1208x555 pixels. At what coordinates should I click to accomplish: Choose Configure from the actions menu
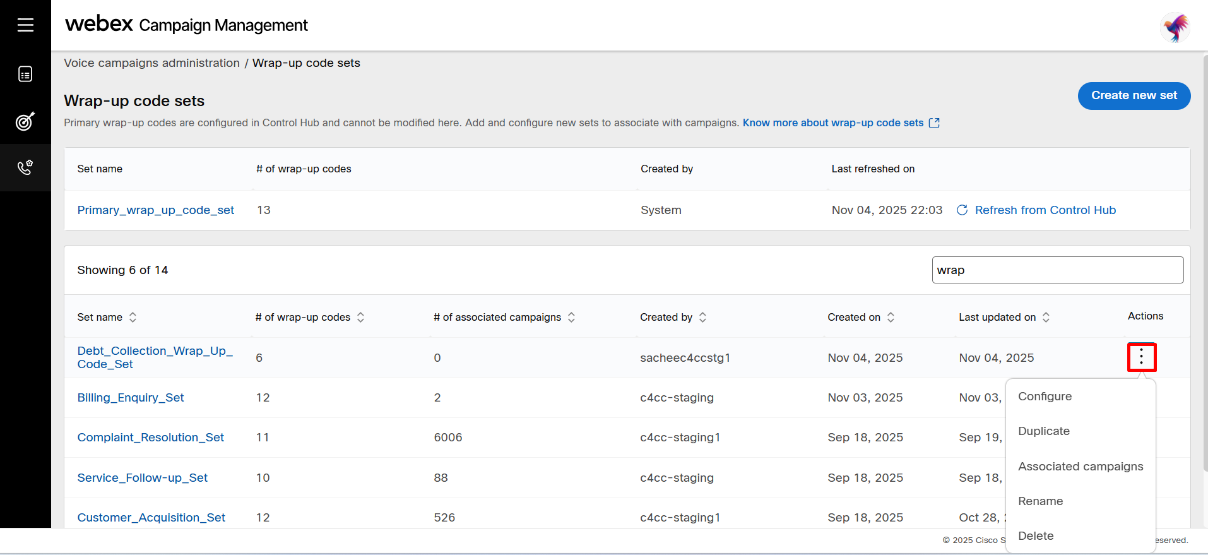click(1045, 397)
